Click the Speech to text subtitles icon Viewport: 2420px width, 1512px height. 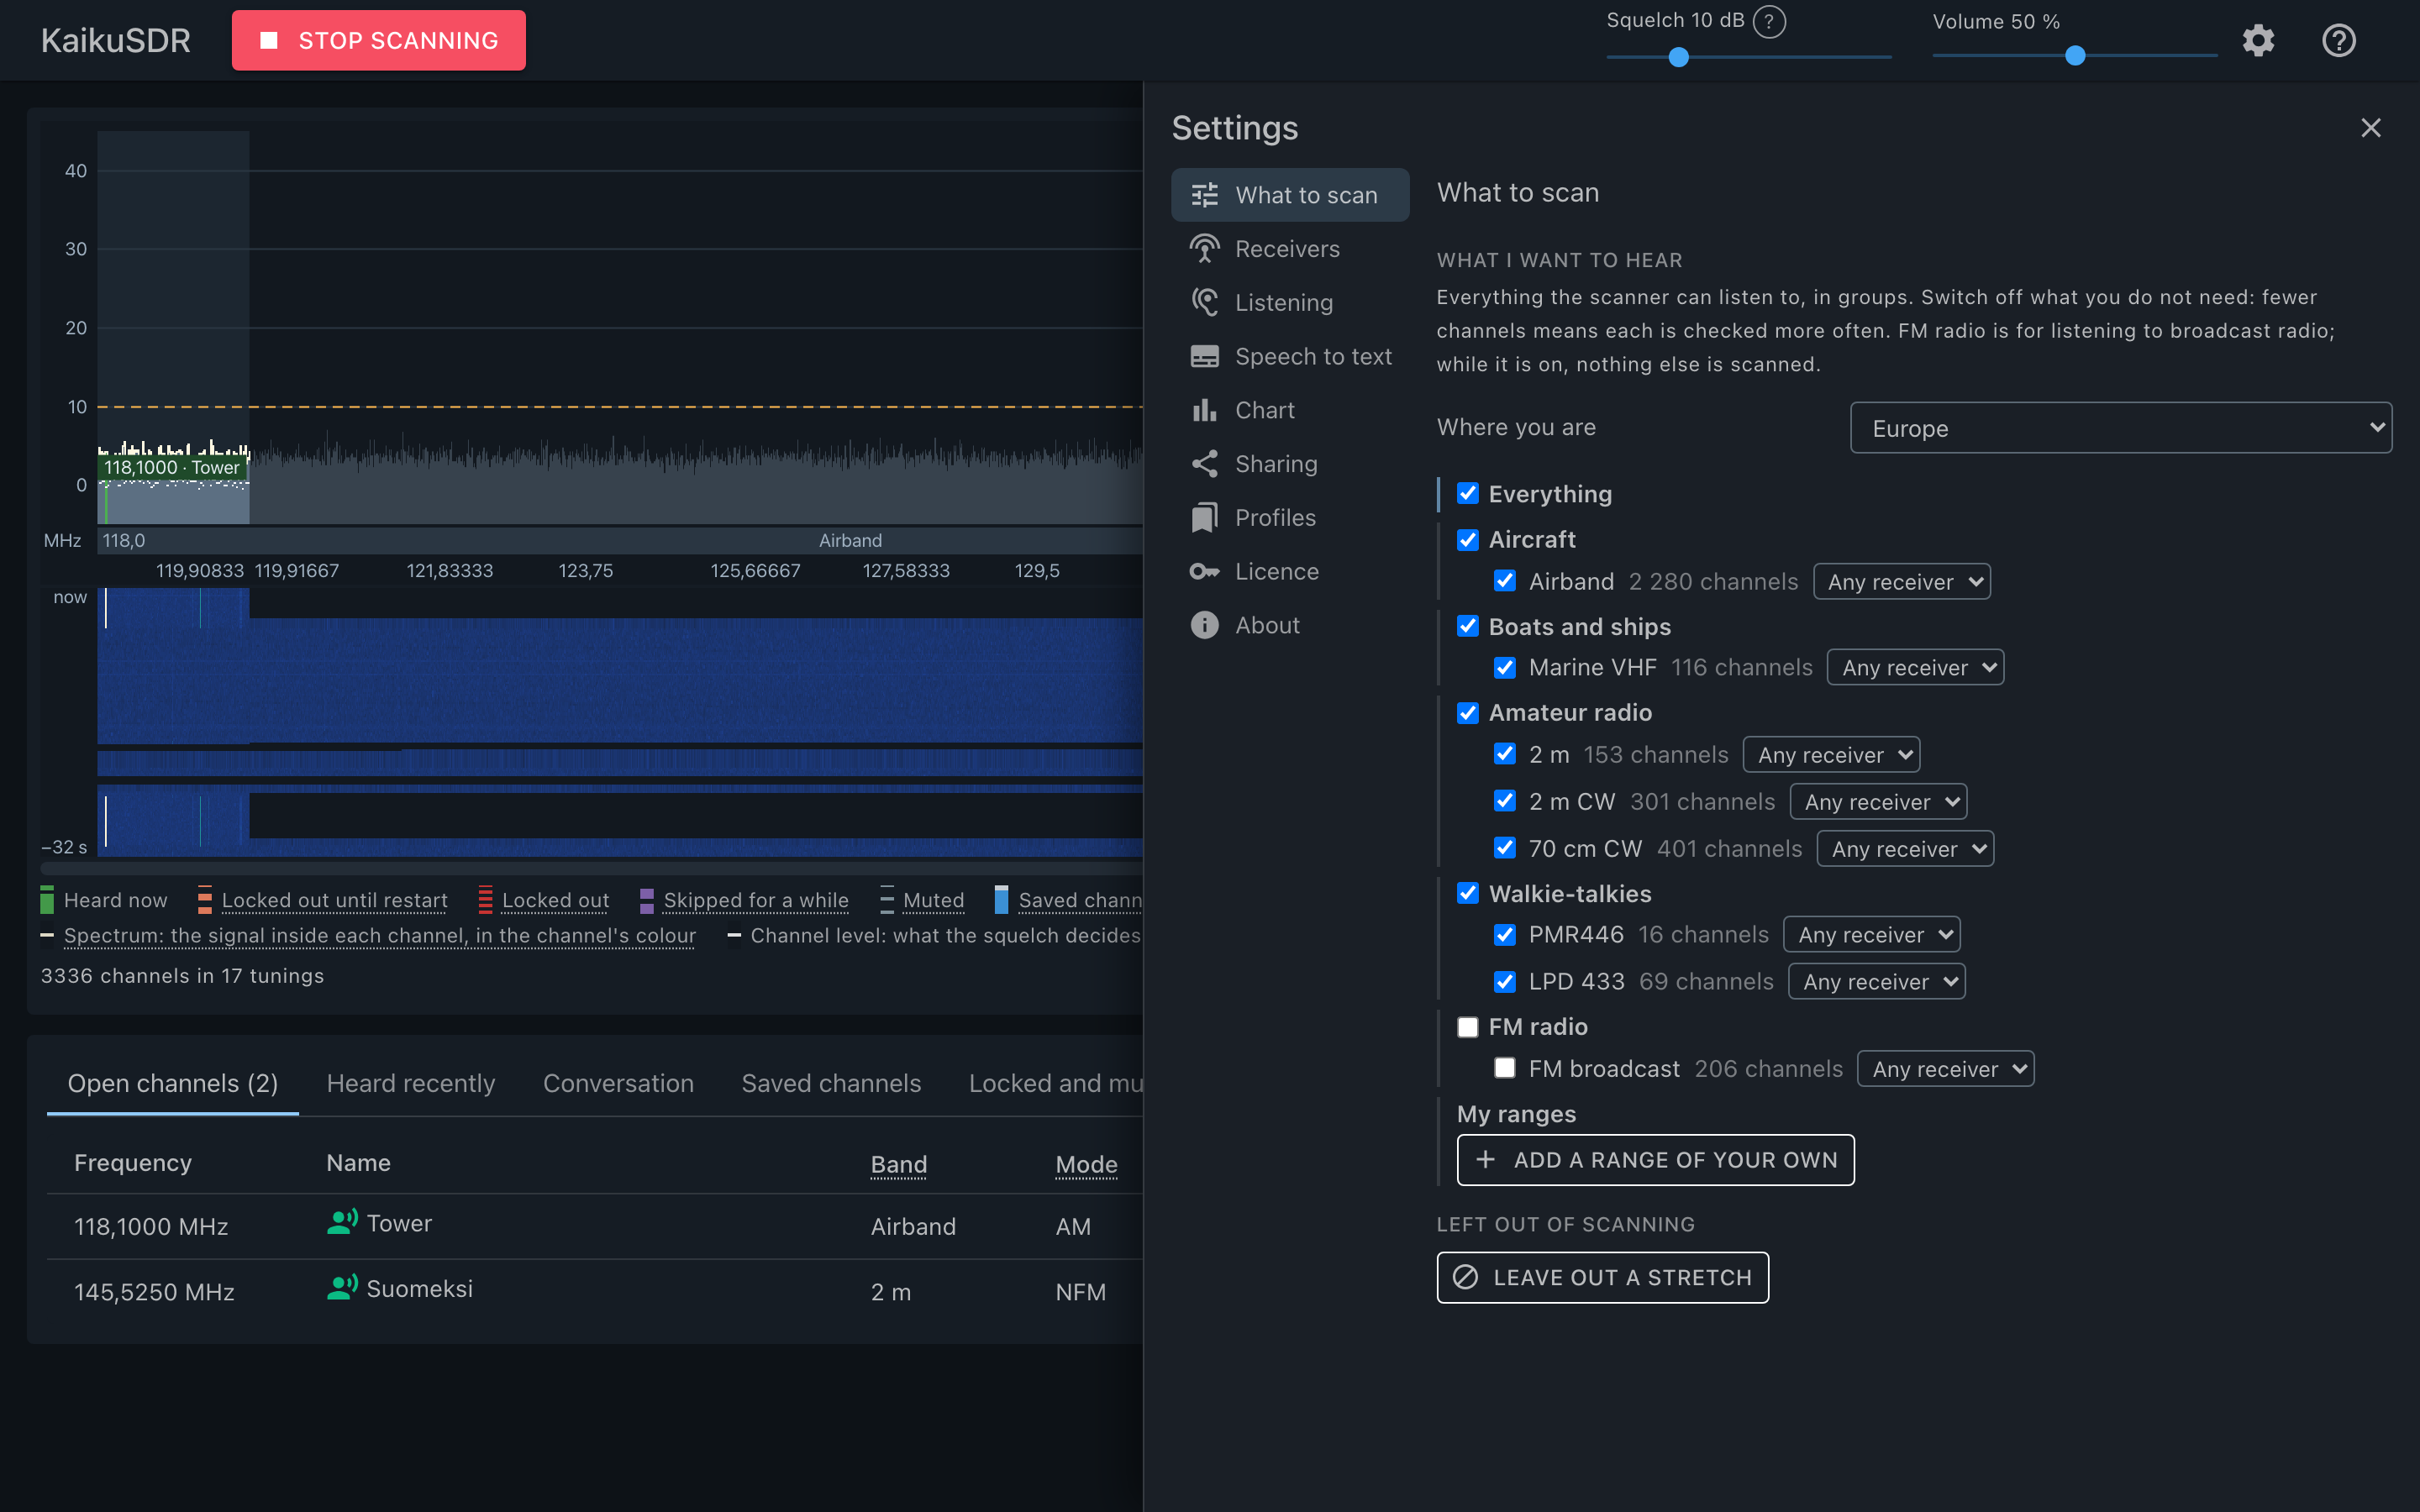tap(1204, 357)
